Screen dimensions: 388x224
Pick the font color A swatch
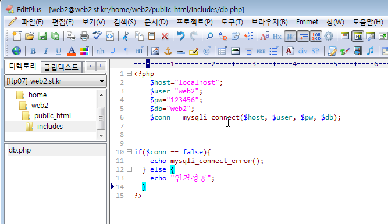point(72,51)
